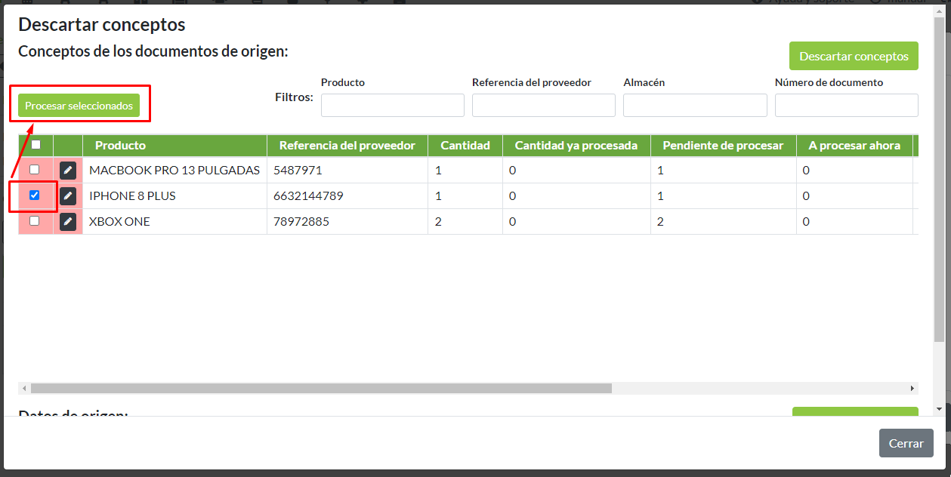This screenshot has width=951, height=477.
Task: Click the horizontal scrollbar left arrow
Action: pos(24,388)
